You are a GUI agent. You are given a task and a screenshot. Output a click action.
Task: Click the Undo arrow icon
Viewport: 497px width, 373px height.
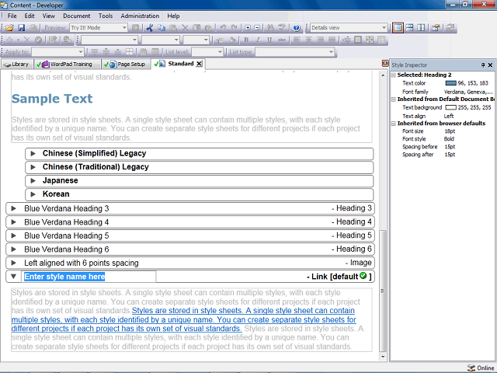tap(223, 28)
